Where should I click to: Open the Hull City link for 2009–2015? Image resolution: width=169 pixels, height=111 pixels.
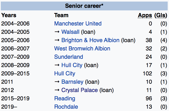tap(65, 74)
